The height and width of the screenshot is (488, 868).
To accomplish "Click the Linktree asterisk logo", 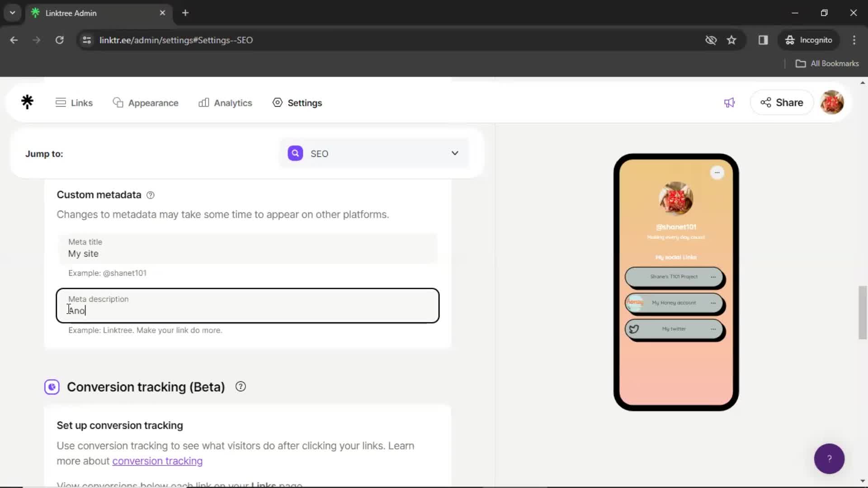I will 28,102.
